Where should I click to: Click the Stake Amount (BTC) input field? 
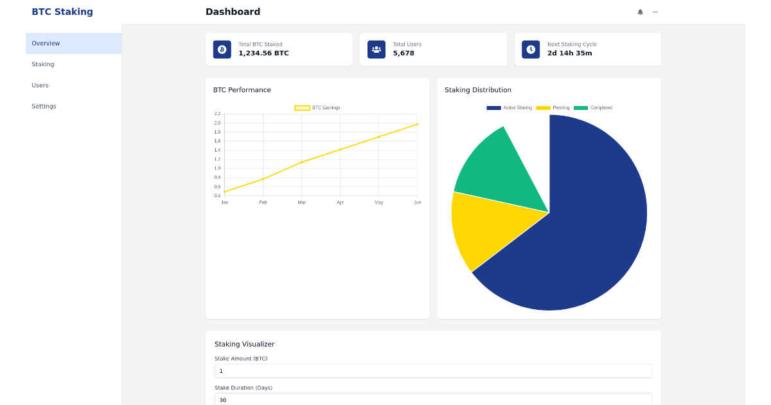coord(433,371)
